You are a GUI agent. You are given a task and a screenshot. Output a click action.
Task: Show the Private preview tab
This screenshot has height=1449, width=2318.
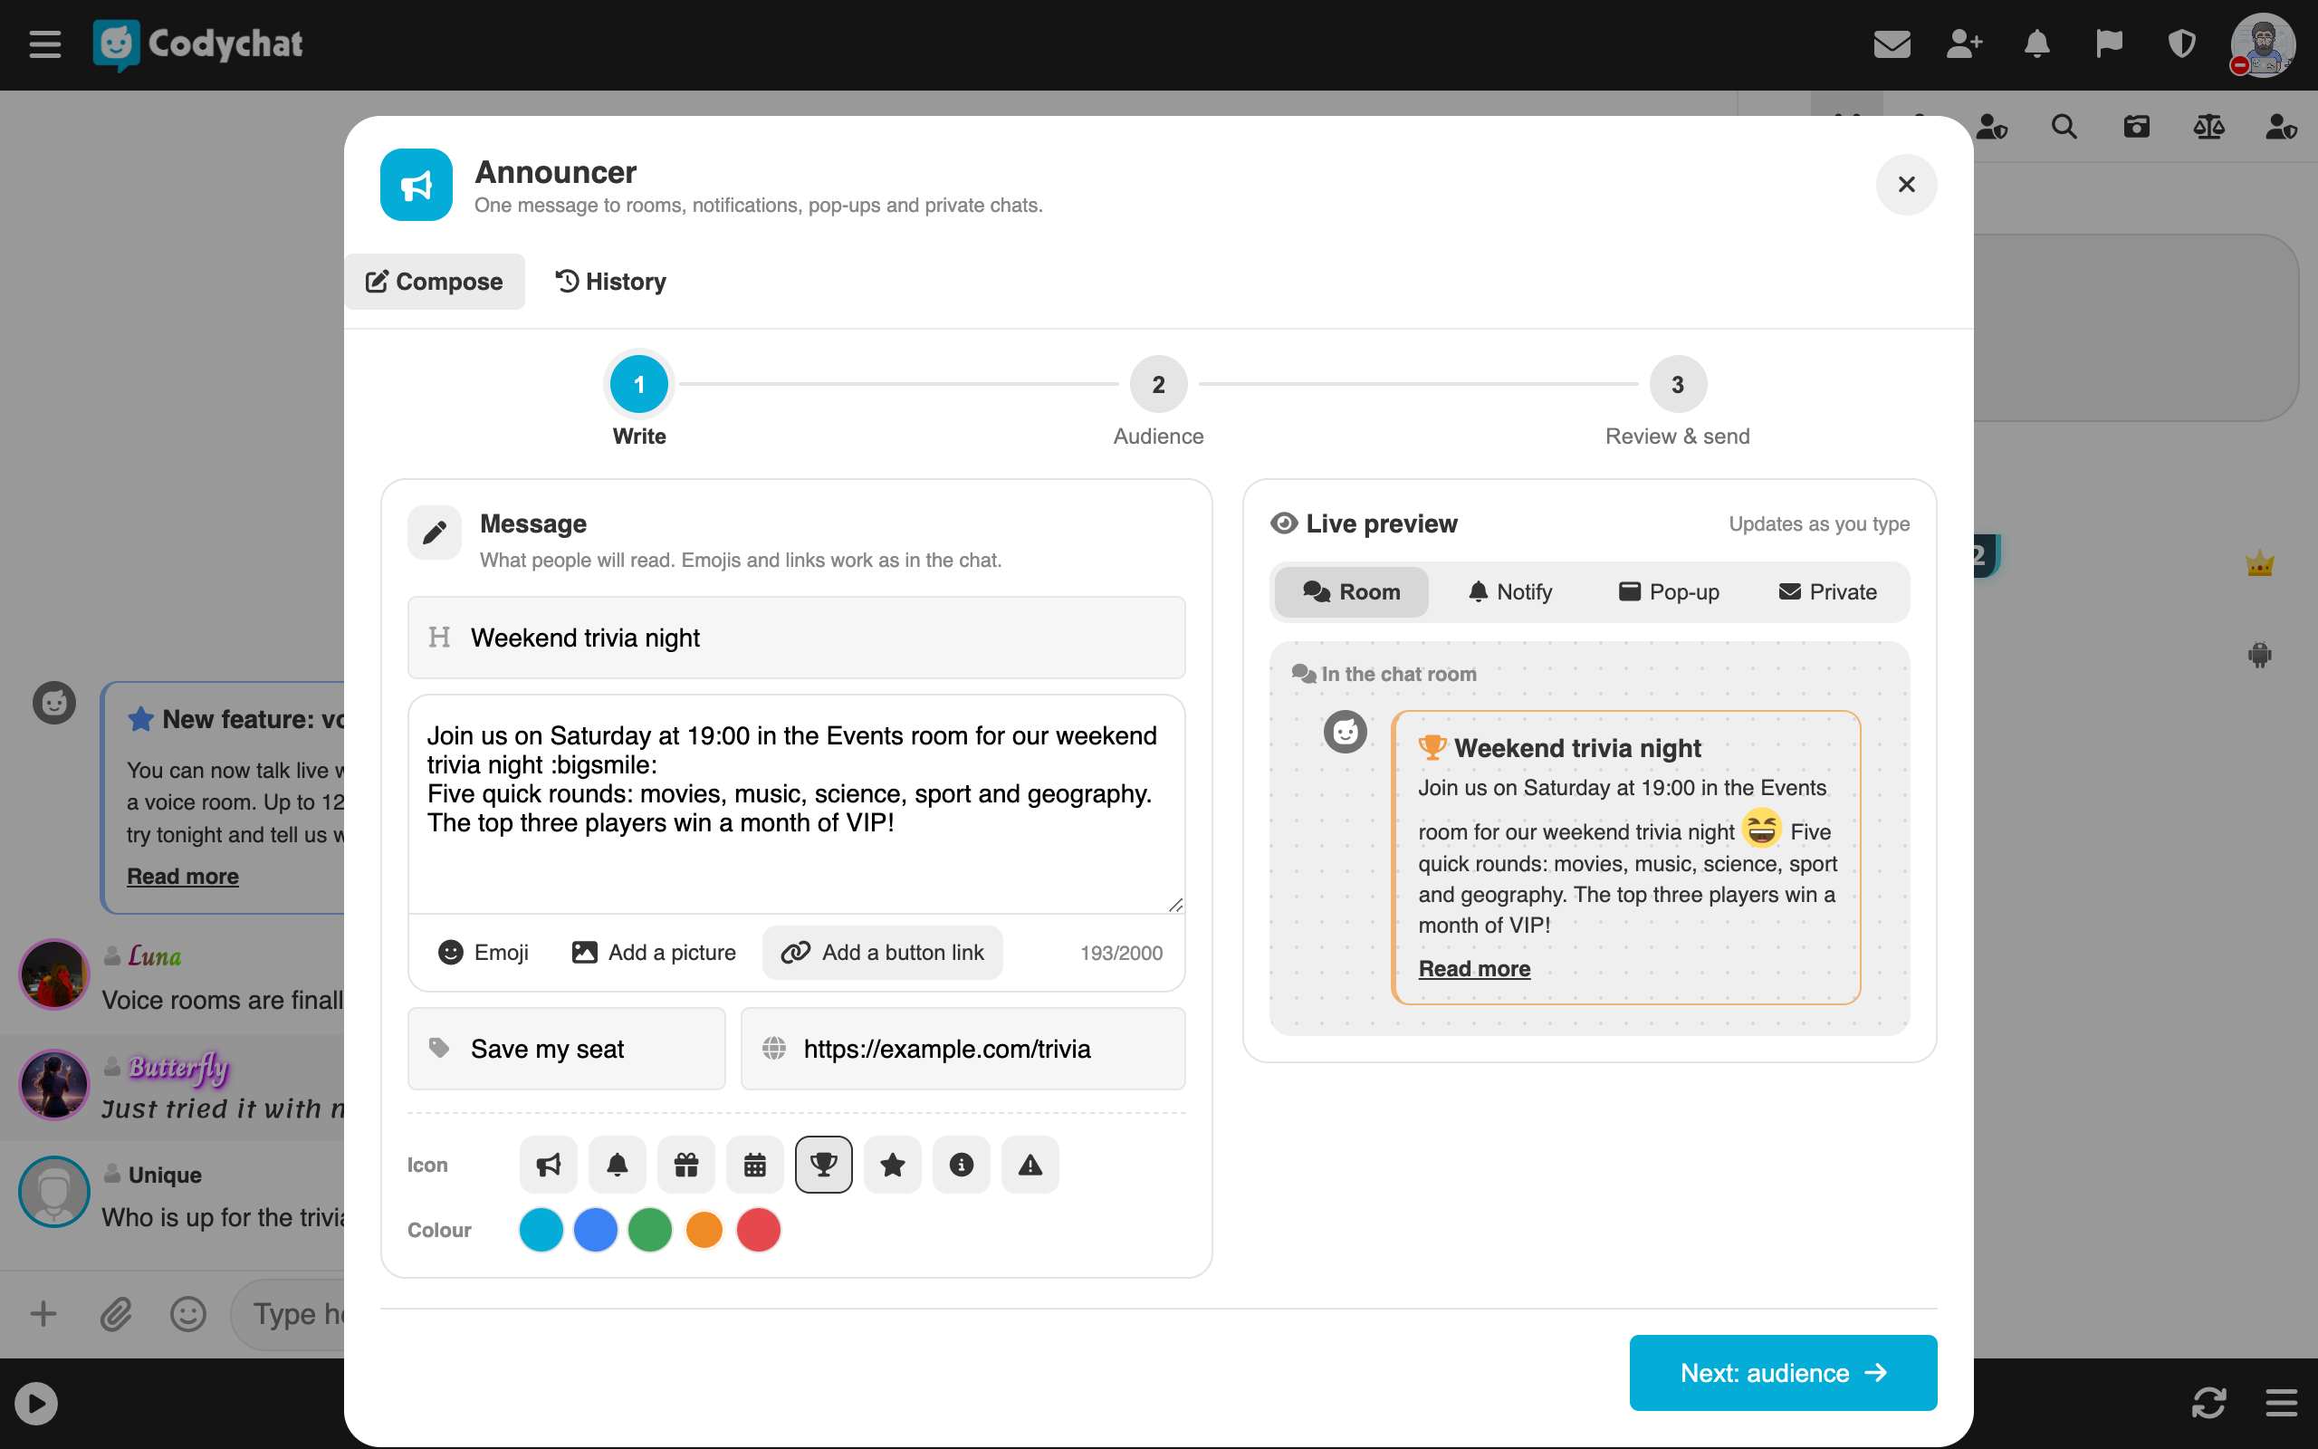coord(1827,592)
